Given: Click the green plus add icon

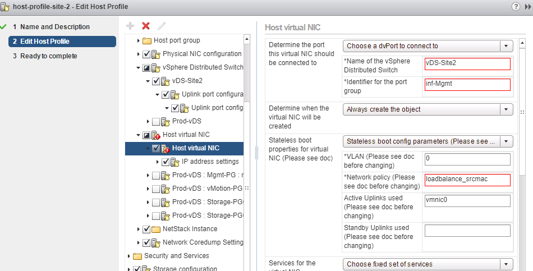Looking at the screenshot, I should pos(130,26).
